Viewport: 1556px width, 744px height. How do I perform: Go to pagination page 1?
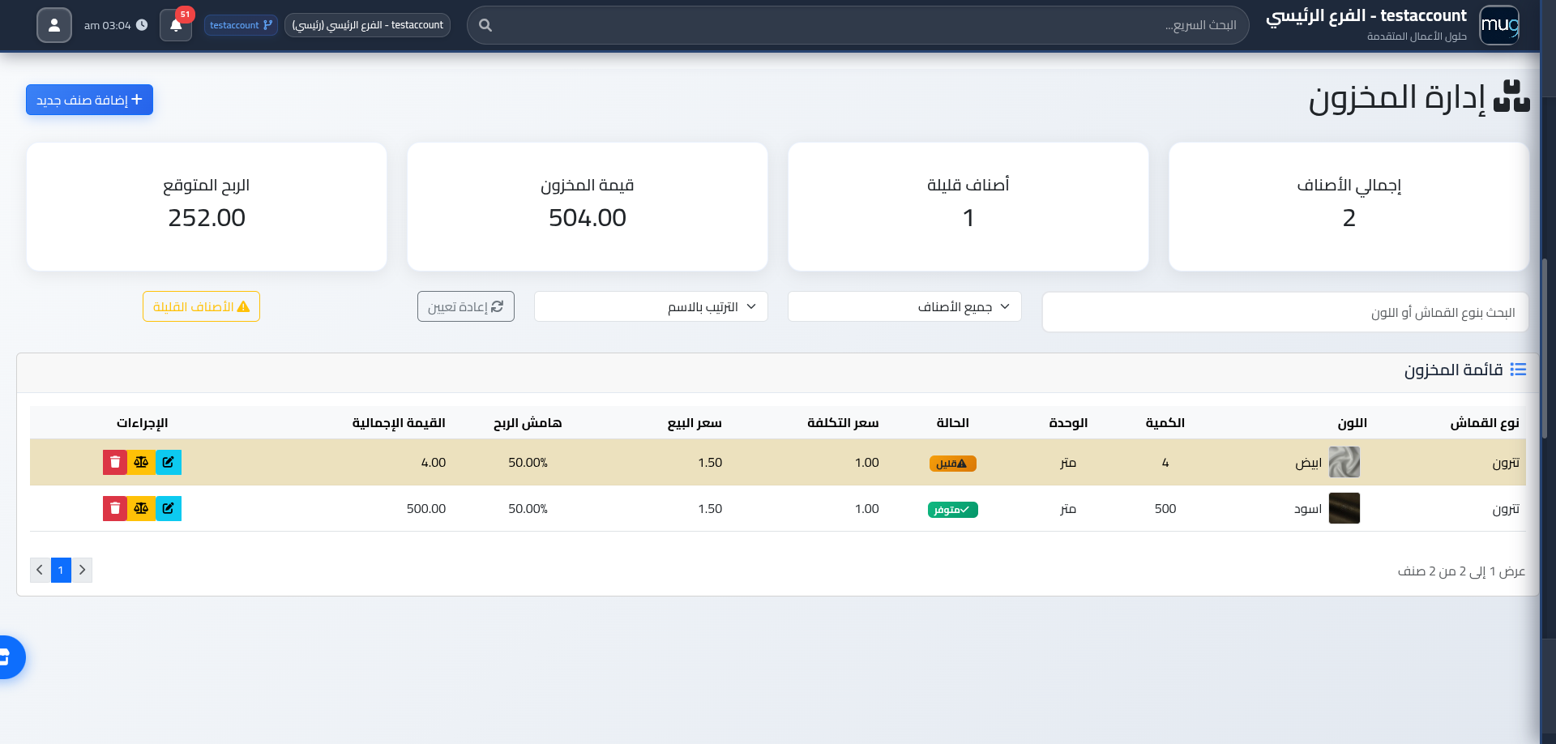pyautogui.click(x=61, y=570)
